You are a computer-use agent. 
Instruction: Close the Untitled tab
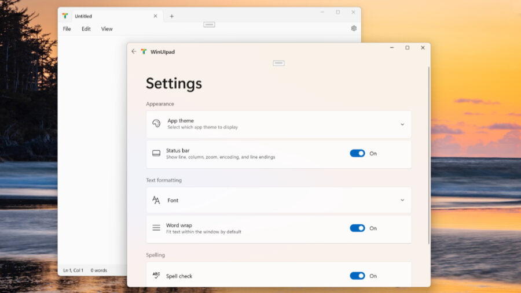(x=155, y=16)
